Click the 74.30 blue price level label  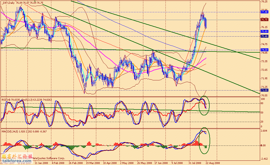tap(264, 50)
